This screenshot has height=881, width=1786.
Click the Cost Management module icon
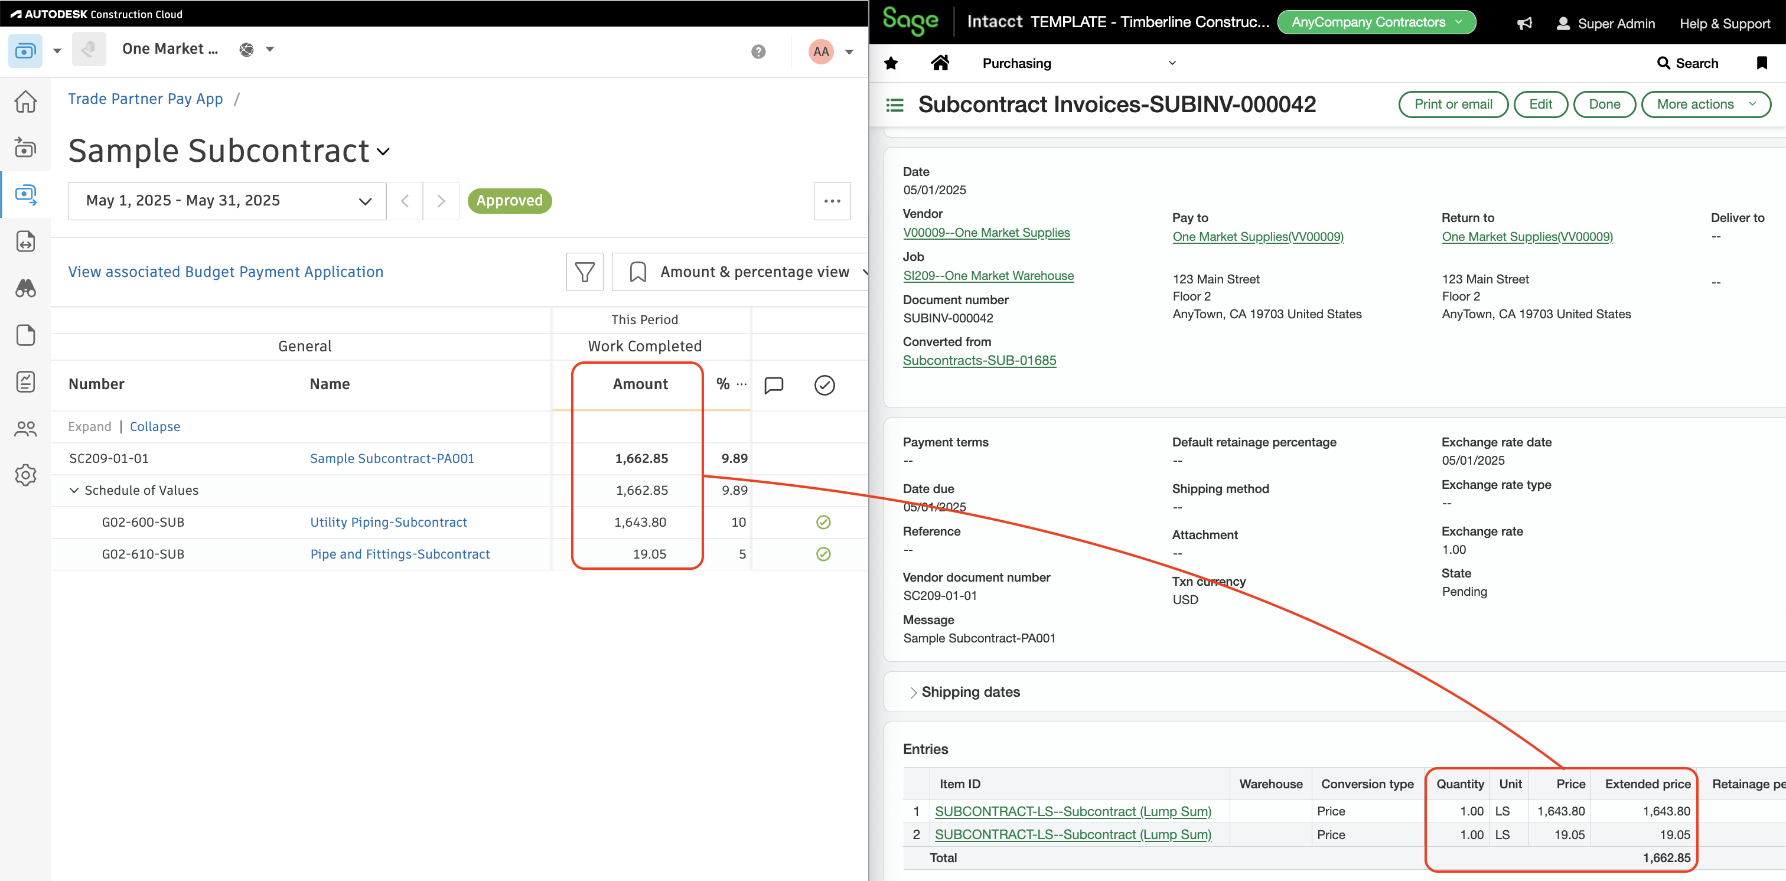coord(25,51)
